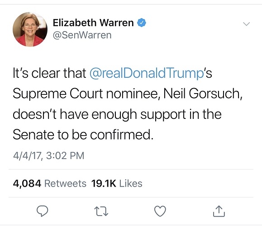The height and width of the screenshot is (226, 262).
Task: Click the 3:02 PM time in timestamp
Action: pyautogui.click(x=65, y=155)
